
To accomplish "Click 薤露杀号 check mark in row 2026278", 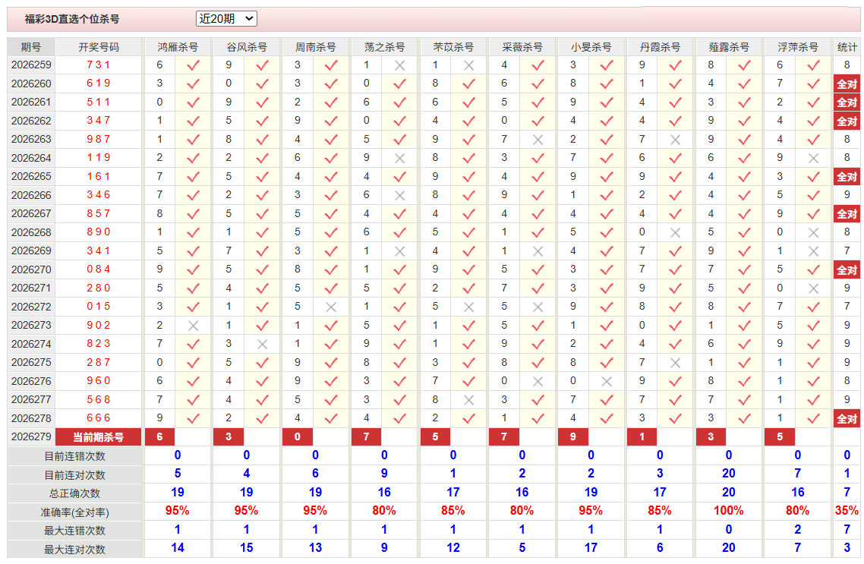I will [x=745, y=418].
